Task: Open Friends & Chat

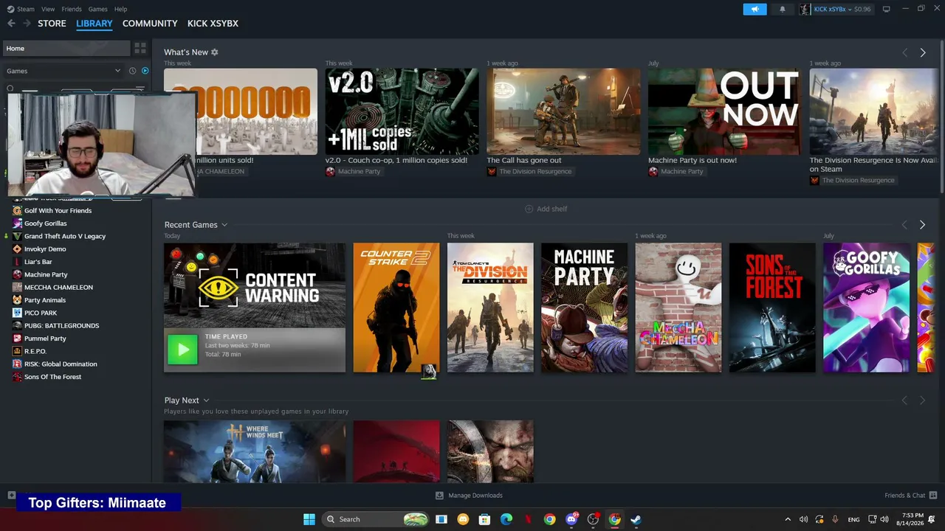Action: (910, 496)
